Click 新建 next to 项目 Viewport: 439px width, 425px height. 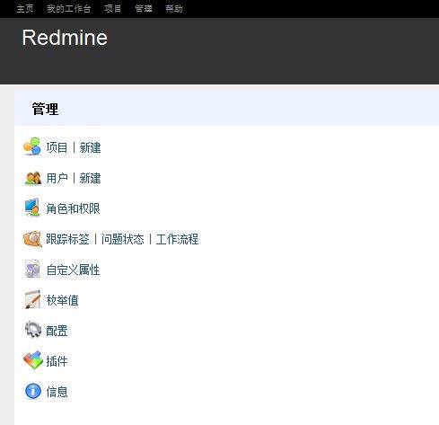(90, 147)
